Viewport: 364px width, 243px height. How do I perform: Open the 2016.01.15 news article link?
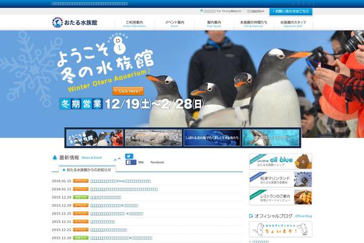tap(121, 181)
